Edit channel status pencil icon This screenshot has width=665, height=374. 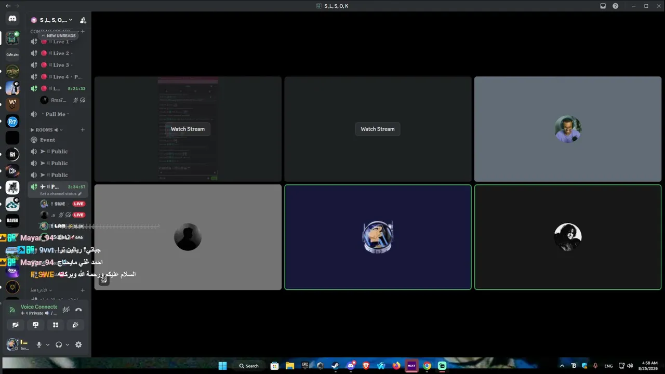[80, 194]
